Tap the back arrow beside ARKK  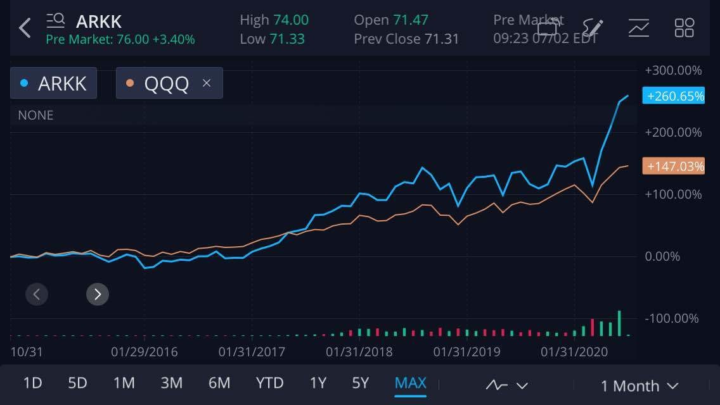pos(25,28)
